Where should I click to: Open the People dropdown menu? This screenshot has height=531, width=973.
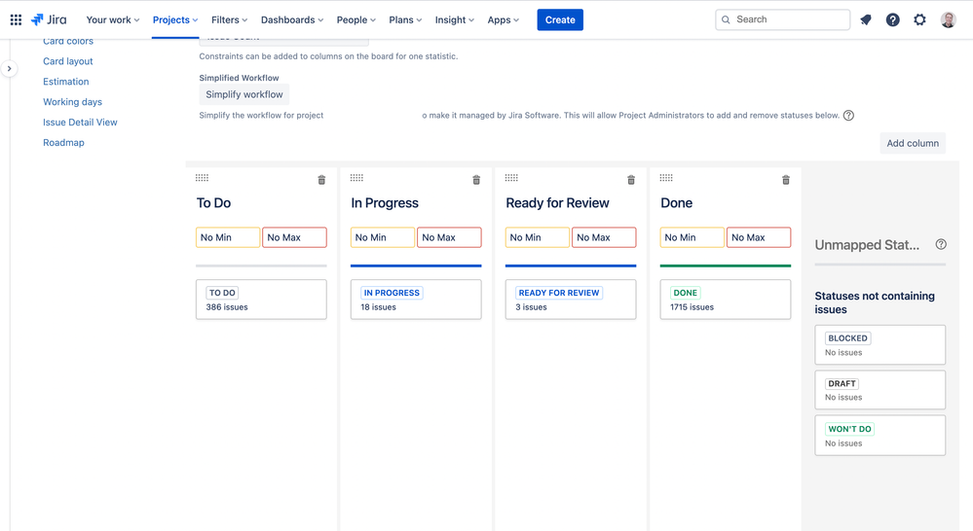[356, 19]
